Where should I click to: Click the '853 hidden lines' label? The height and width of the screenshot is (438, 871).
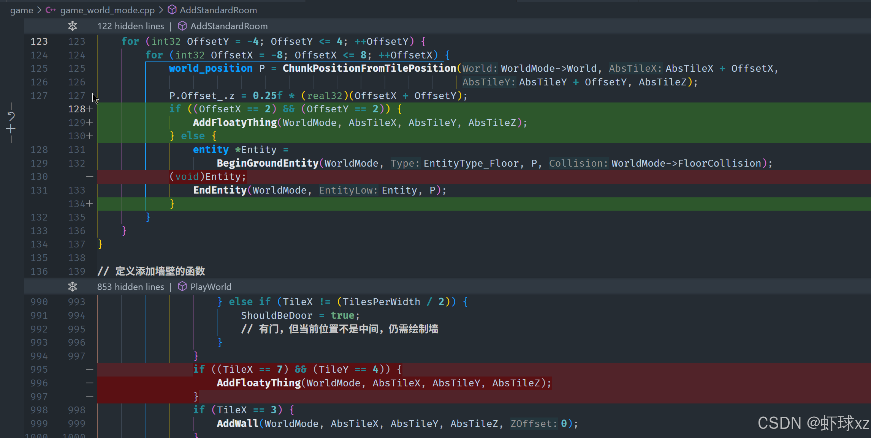(131, 287)
